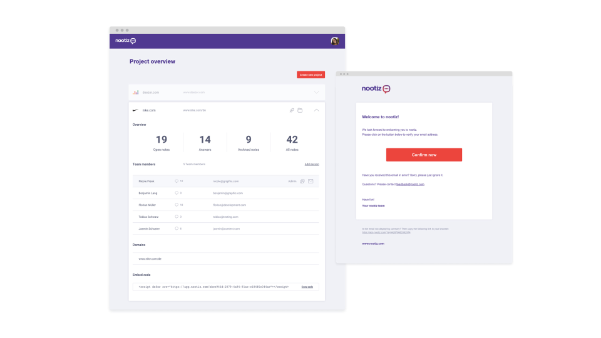The height and width of the screenshot is (338, 601).
Task: Click the www.nootiz.com link in the email footer
Action: pos(373,243)
